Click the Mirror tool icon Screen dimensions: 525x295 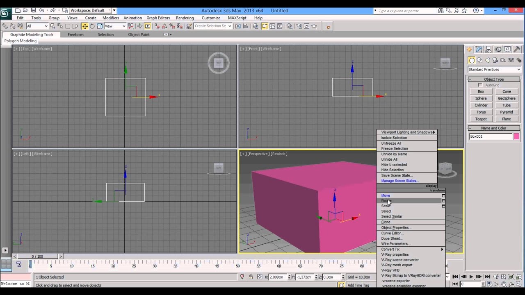click(238, 26)
